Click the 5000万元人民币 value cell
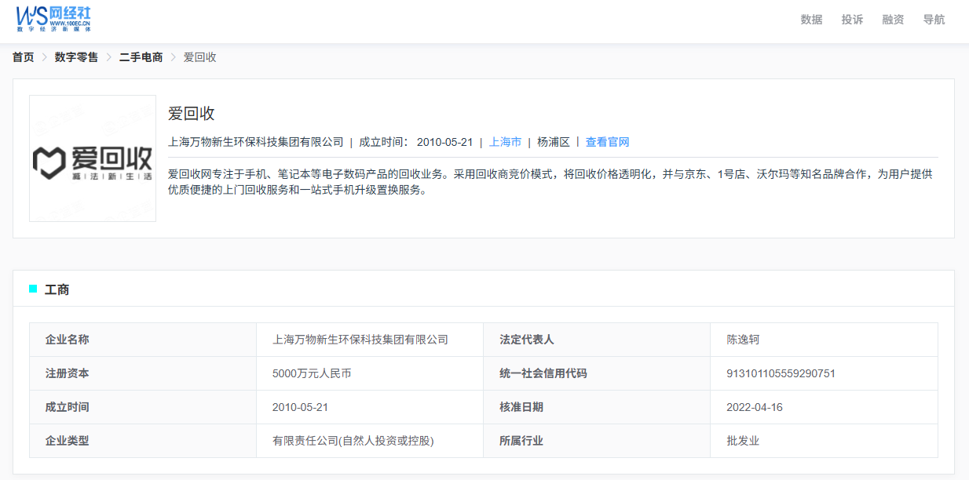The width and height of the screenshot is (969, 480). 370,373
